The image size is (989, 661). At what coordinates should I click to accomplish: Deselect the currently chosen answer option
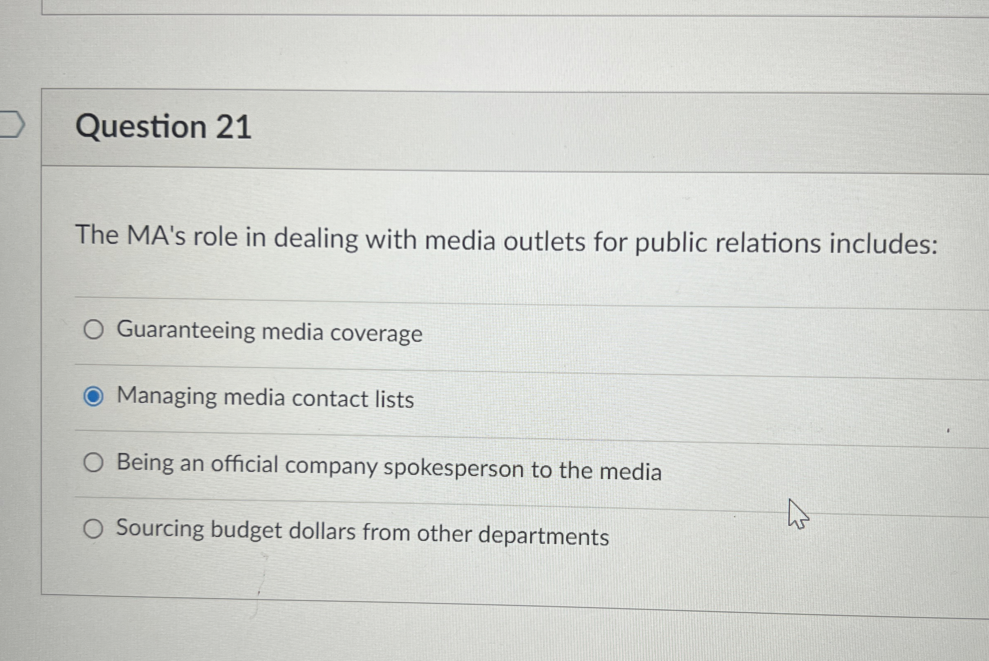94,398
